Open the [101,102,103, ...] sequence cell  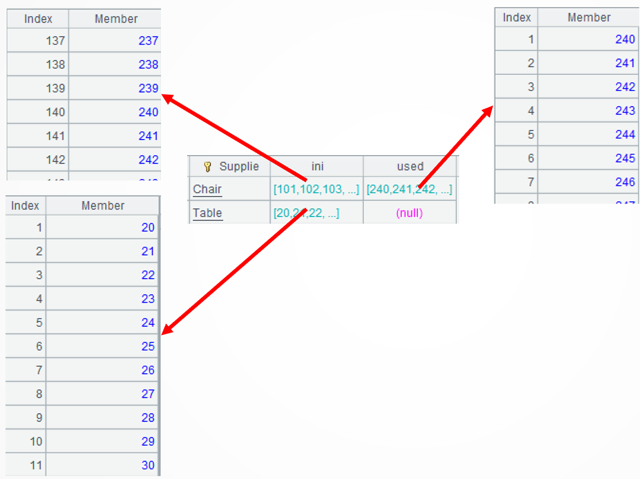click(x=316, y=189)
